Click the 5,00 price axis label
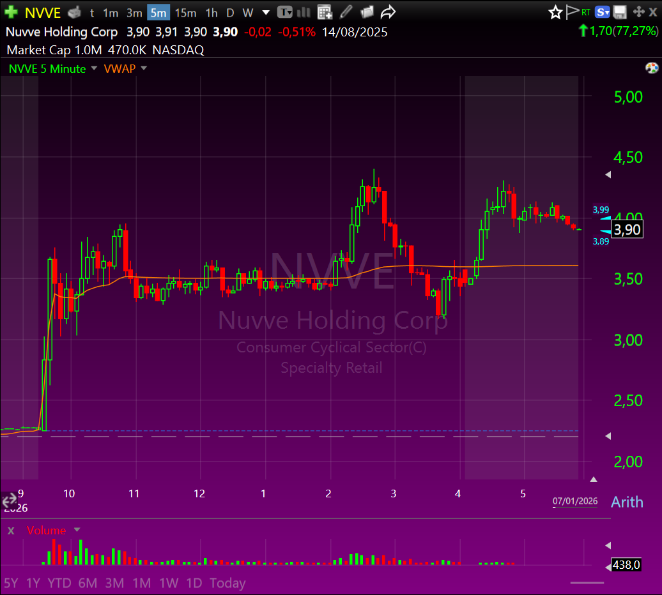This screenshot has height=595, width=662. coord(628,97)
